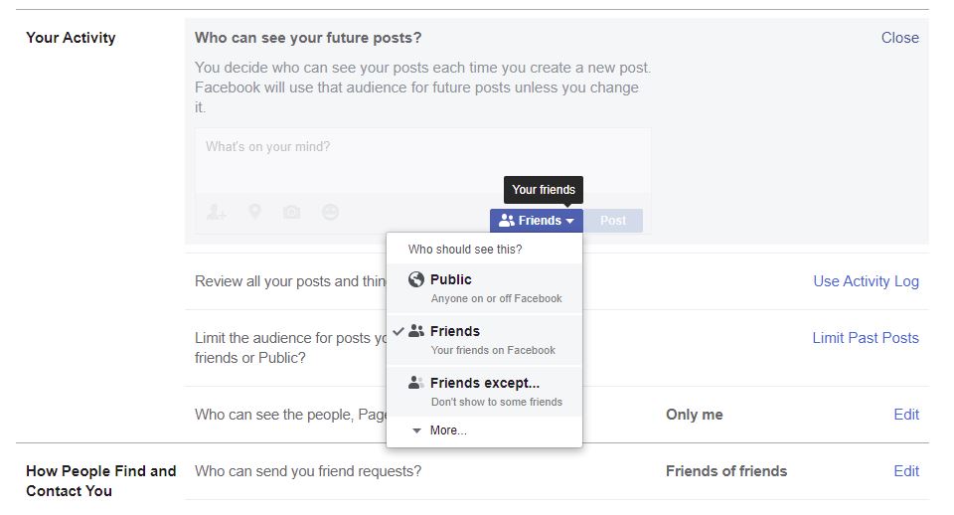
Task: Open the Use Activity Log link
Action: 866,281
